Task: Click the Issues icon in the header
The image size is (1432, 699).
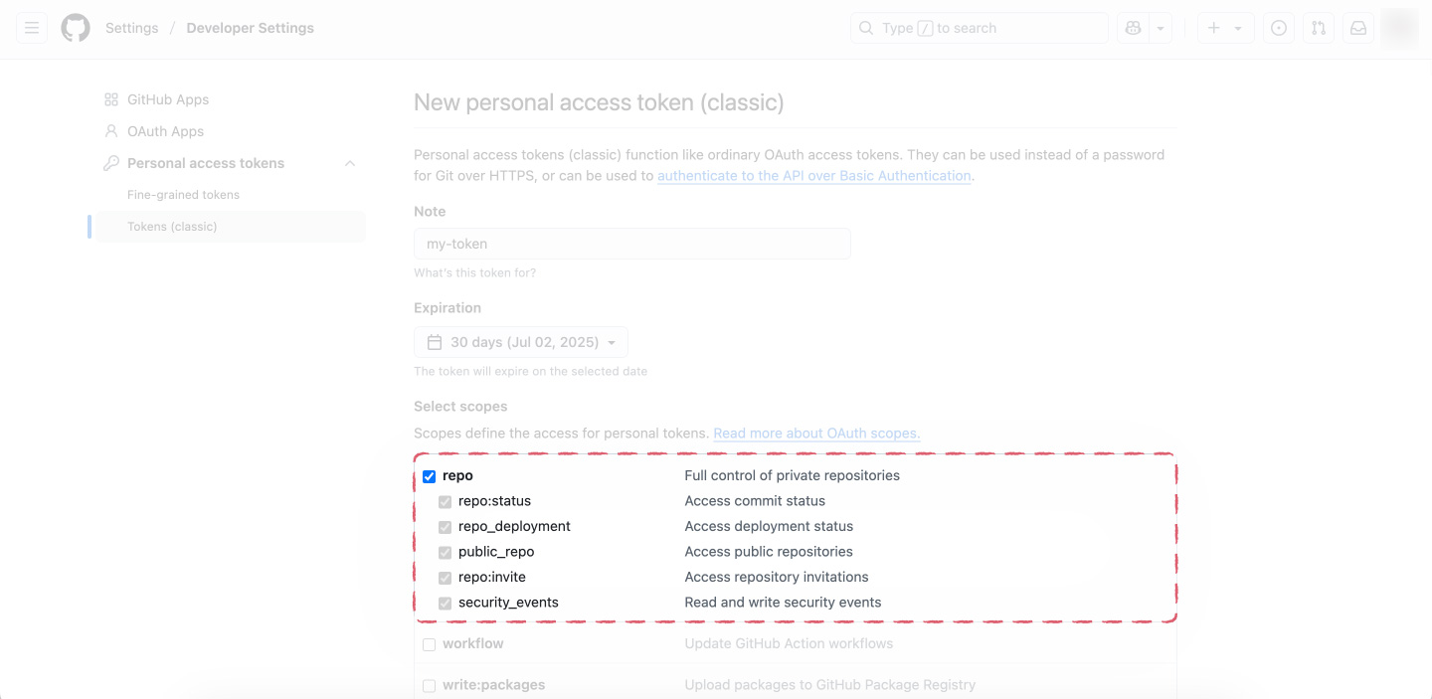Action: tap(1278, 27)
